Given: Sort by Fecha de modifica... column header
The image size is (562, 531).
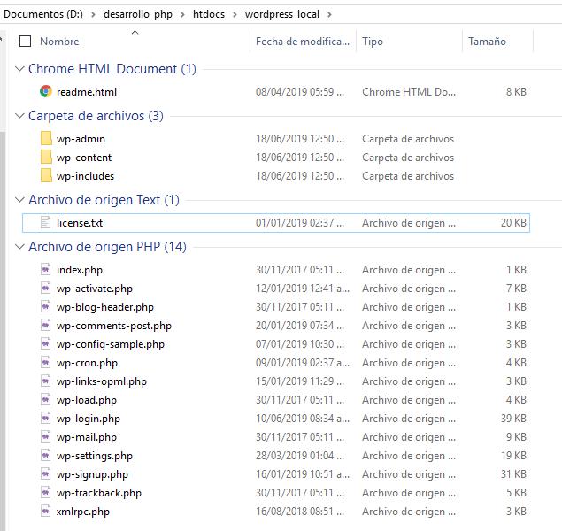Looking at the screenshot, I should coord(303,42).
